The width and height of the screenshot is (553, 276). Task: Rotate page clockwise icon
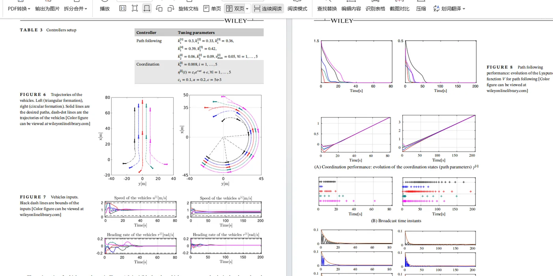(171, 8)
